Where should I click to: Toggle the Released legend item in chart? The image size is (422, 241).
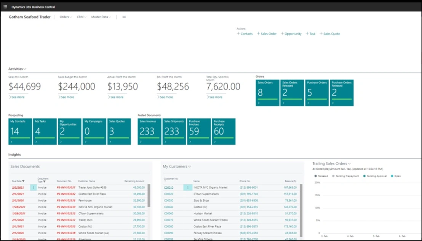(x=321, y=176)
